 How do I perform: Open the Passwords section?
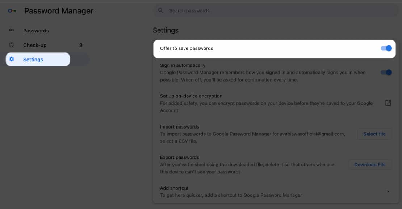tap(36, 31)
